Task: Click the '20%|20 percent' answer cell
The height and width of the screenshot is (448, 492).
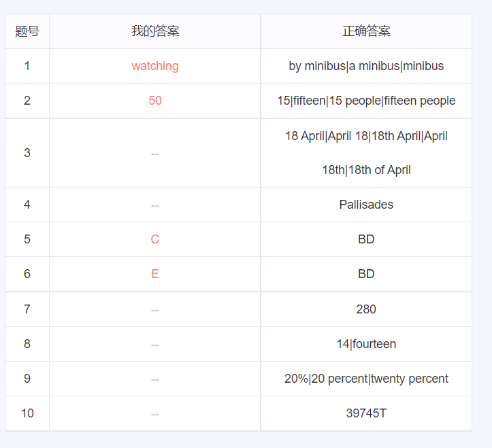Action: point(366,379)
